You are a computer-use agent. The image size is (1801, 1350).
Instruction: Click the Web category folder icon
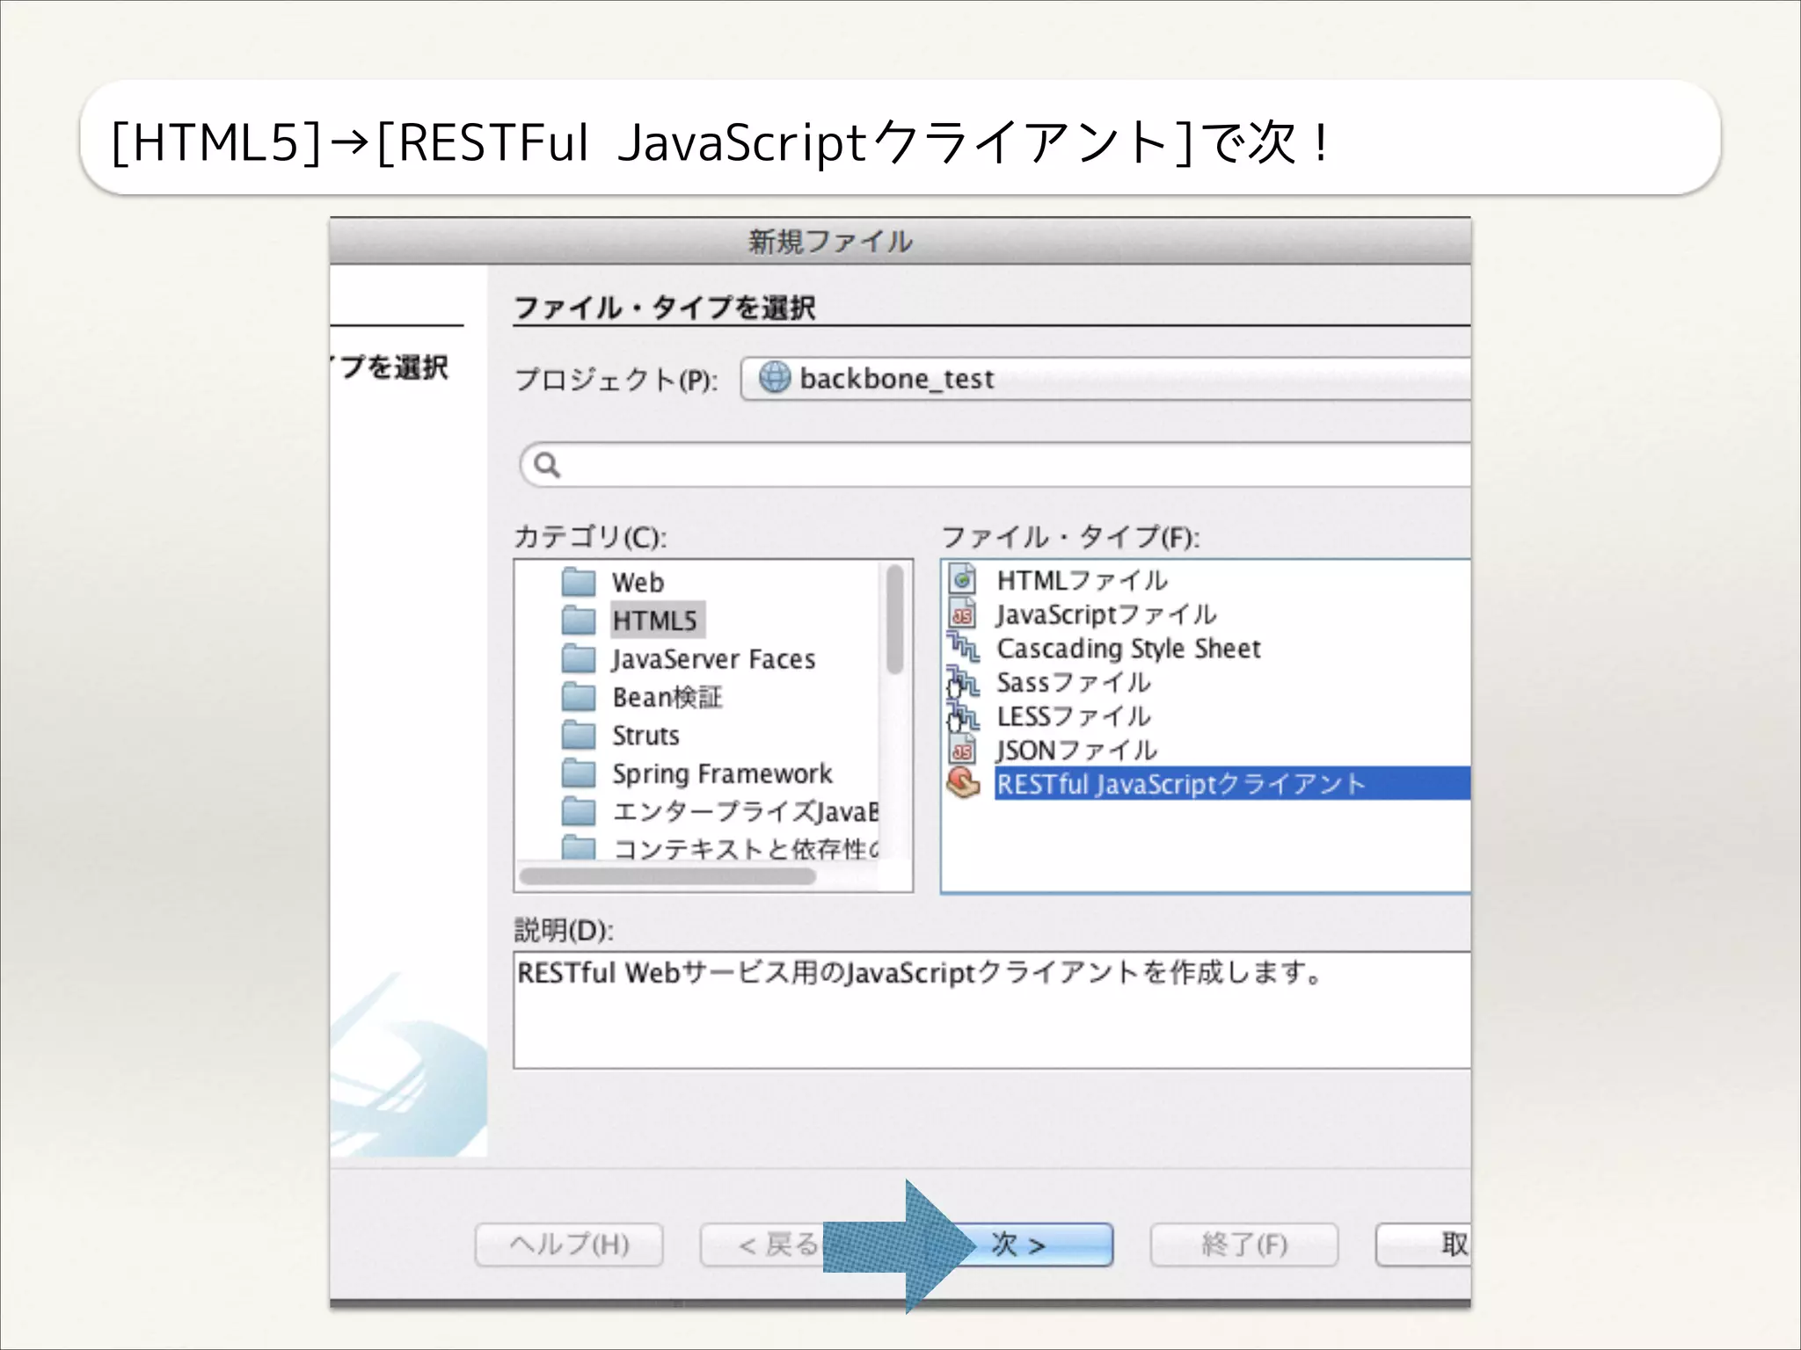click(x=579, y=582)
